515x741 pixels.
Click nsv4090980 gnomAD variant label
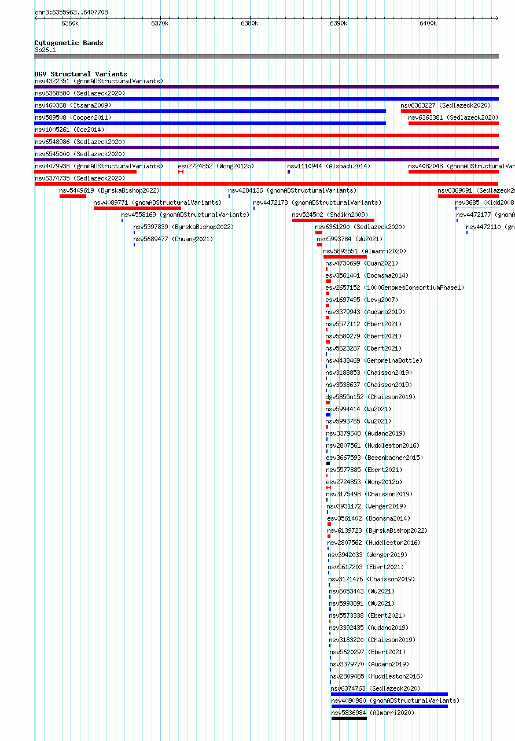click(395, 701)
